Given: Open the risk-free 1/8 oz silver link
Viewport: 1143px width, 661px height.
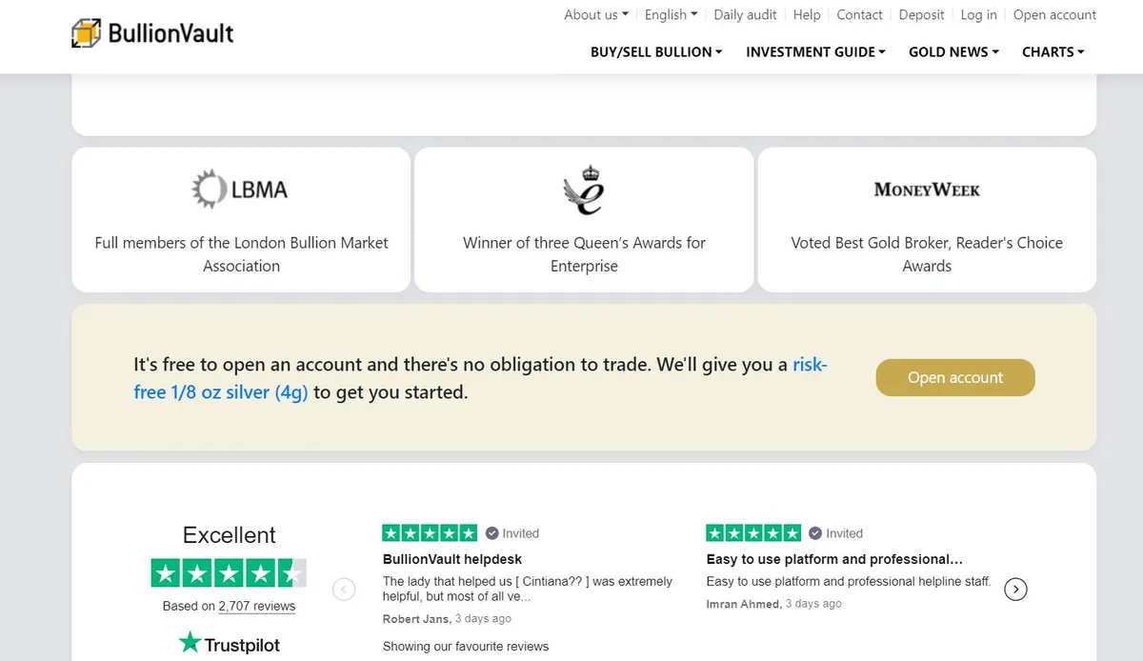Looking at the screenshot, I should (481, 378).
